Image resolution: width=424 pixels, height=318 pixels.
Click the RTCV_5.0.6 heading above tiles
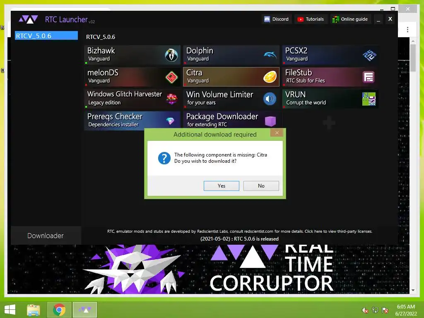pos(101,37)
